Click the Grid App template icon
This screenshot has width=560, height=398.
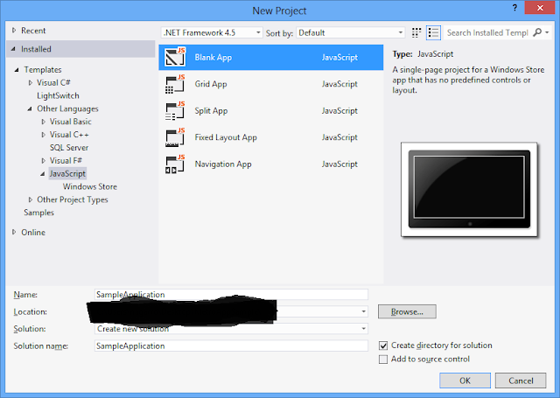pos(175,84)
